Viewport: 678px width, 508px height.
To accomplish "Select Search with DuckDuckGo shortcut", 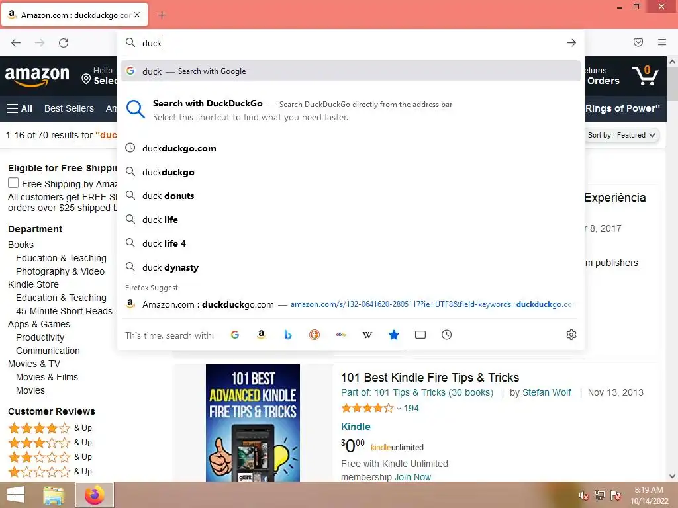I will (x=351, y=110).
